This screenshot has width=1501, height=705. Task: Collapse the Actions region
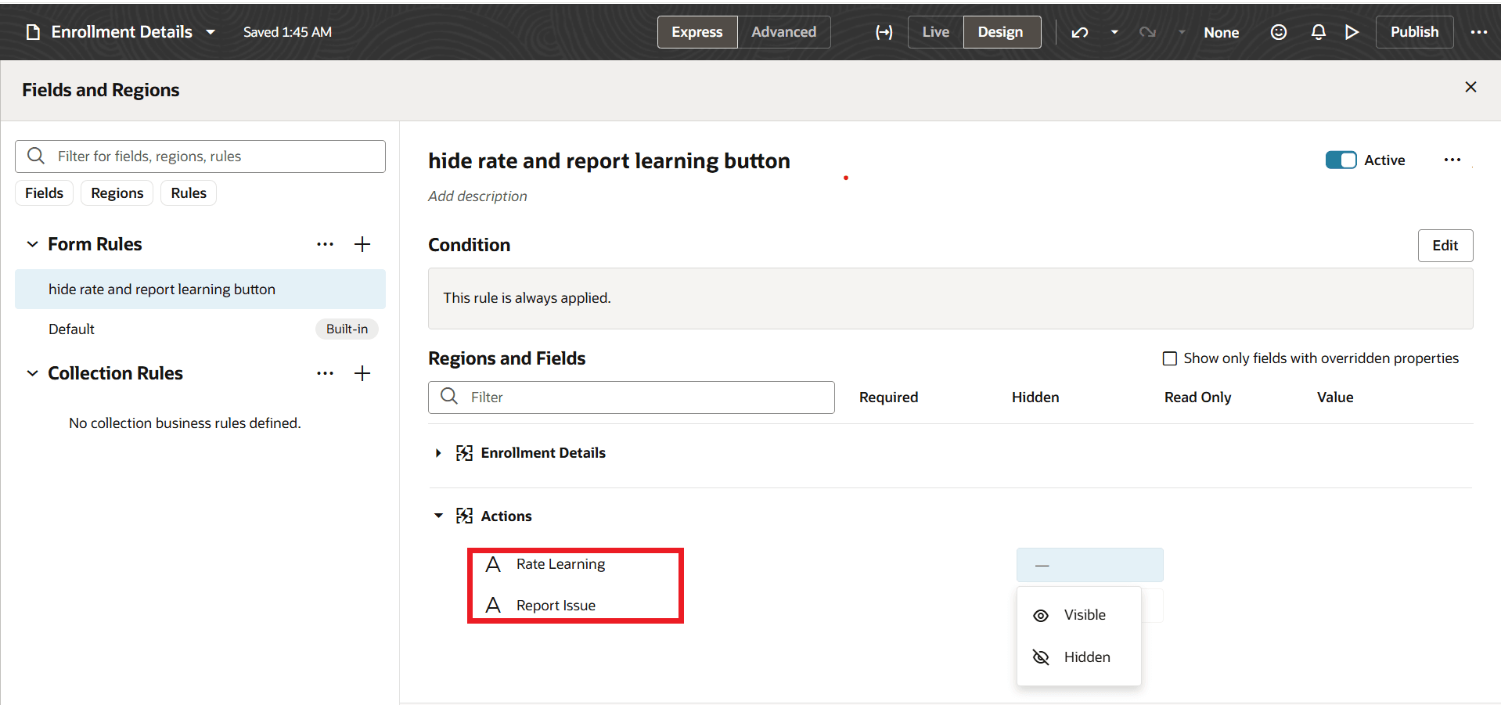coord(438,516)
